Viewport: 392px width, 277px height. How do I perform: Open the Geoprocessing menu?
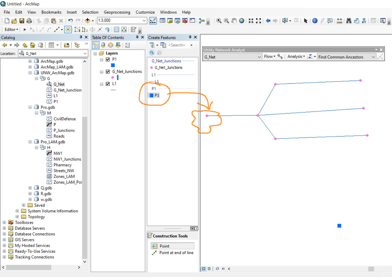(117, 12)
